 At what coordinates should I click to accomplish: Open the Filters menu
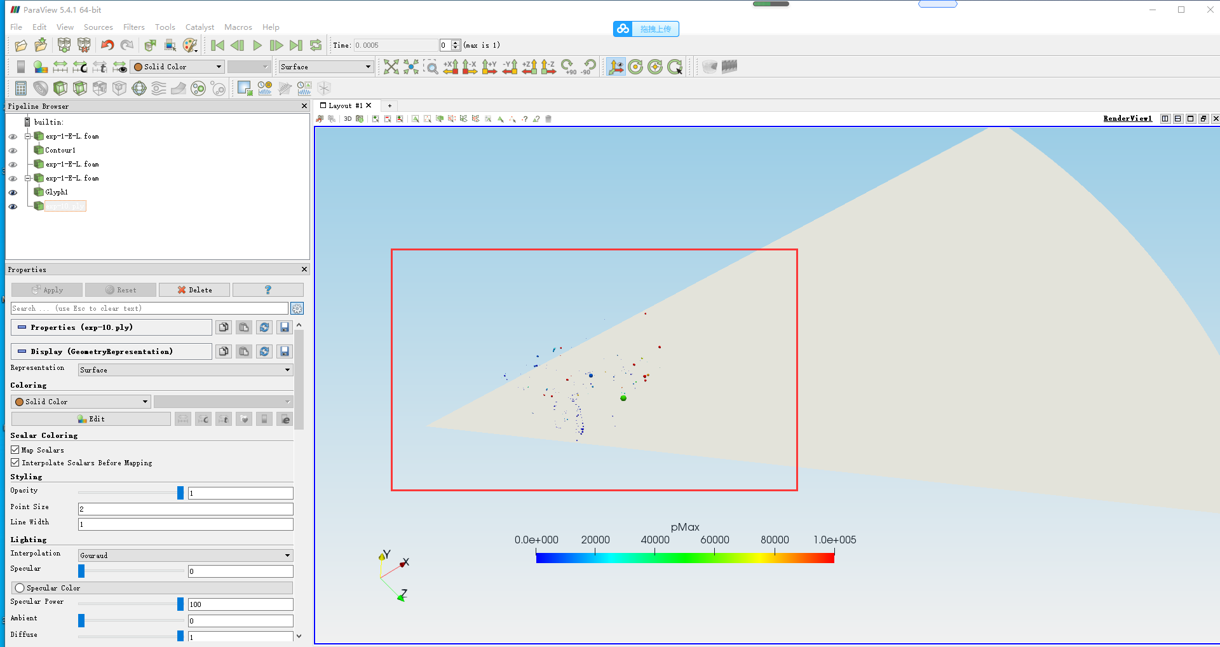[133, 27]
